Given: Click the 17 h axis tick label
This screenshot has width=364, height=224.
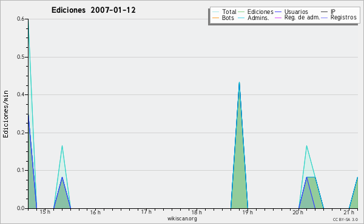Looking at the screenshot, I should (146, 212).
